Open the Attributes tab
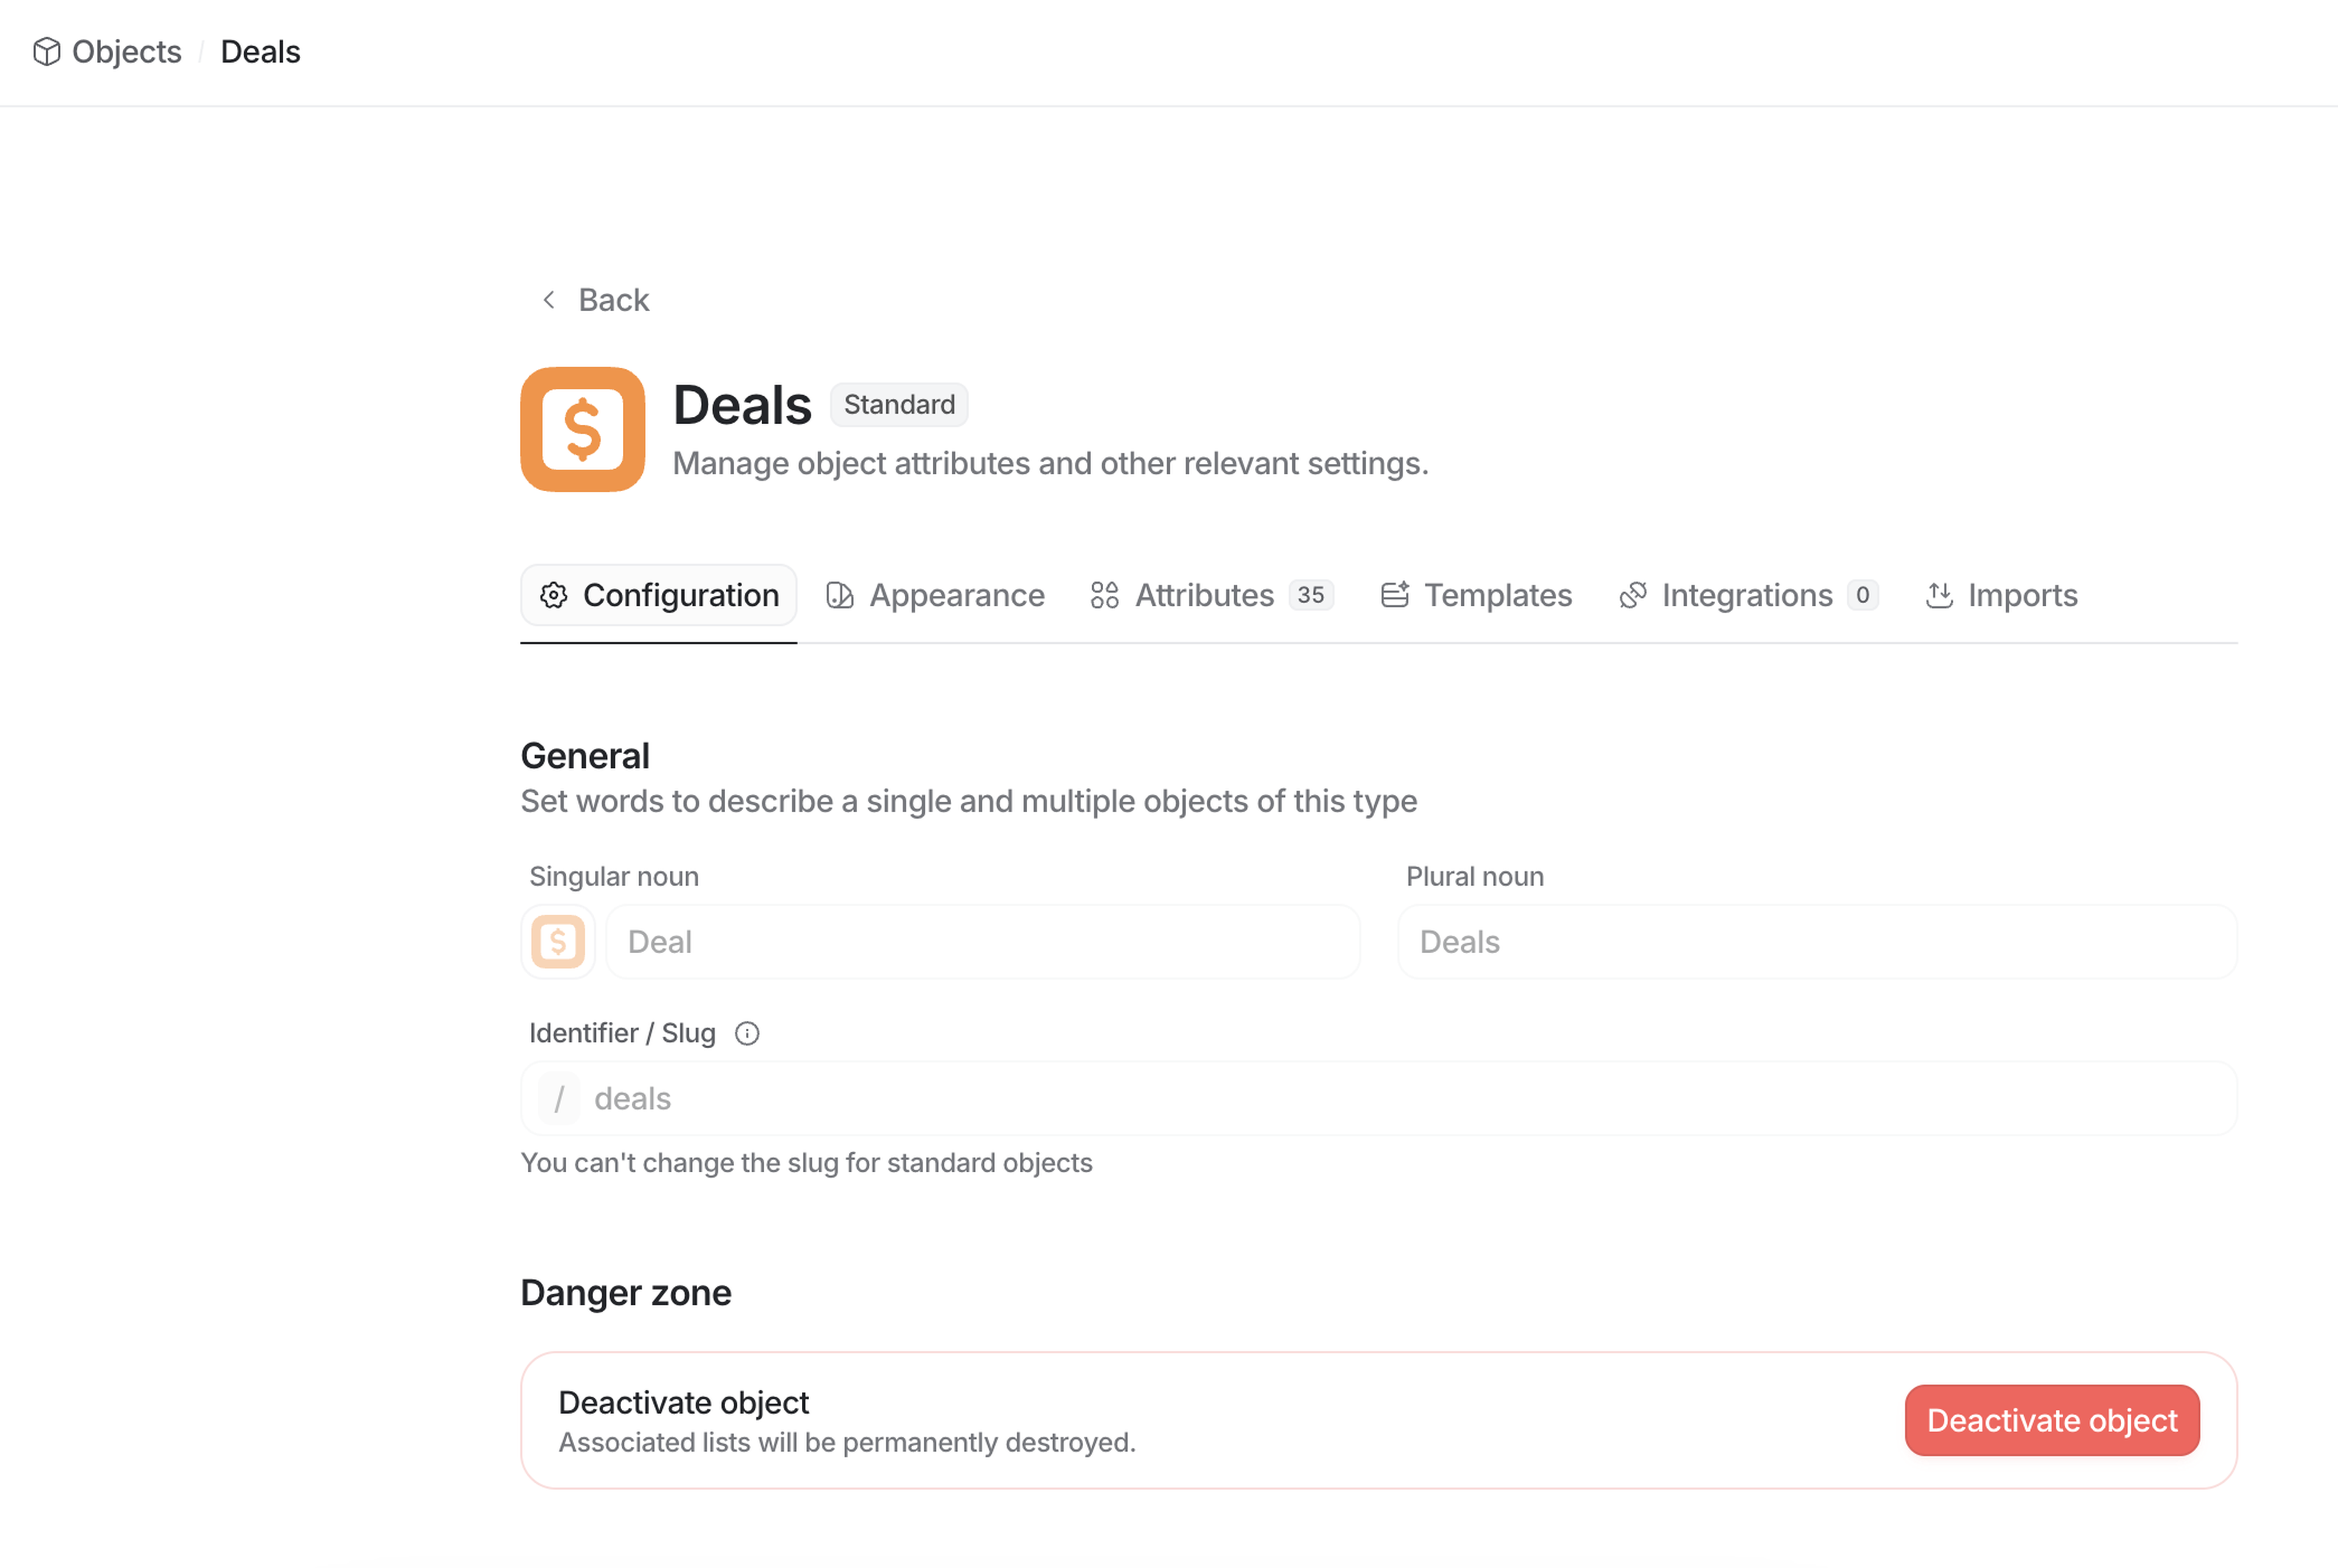Screen dimensions: 2338x1568 1204,595
